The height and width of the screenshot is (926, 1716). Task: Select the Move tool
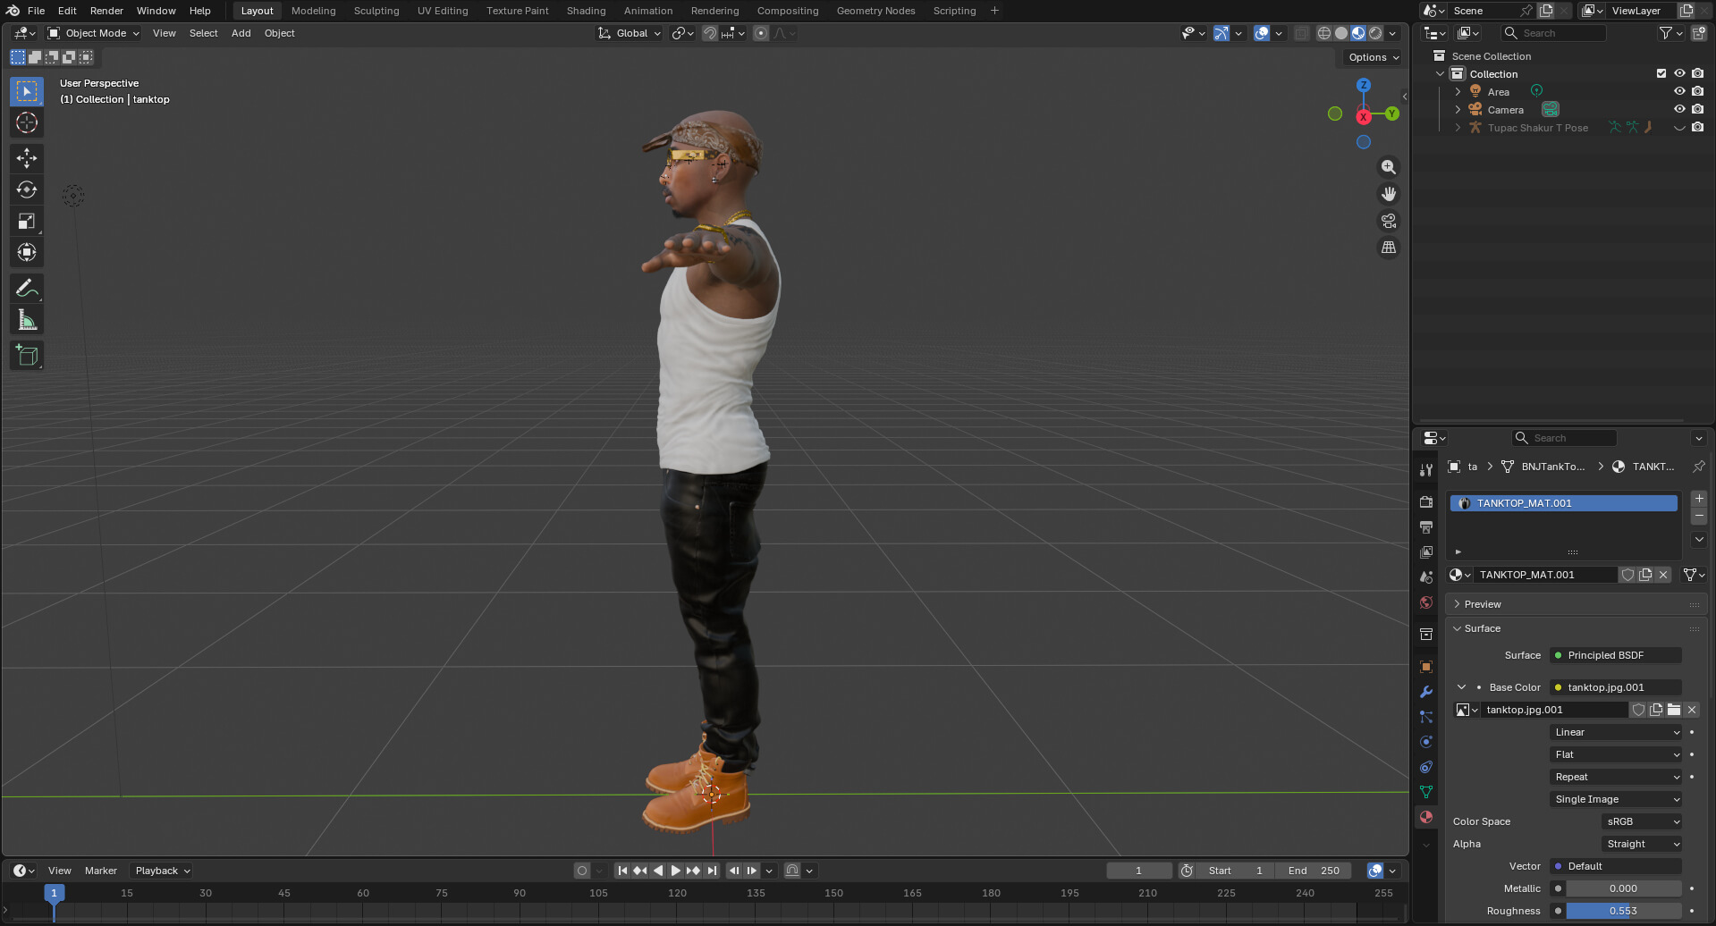27,158
